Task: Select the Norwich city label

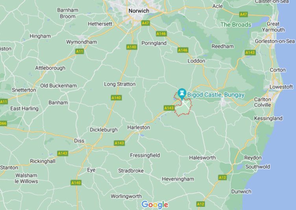Action: (x=139, y=11)
